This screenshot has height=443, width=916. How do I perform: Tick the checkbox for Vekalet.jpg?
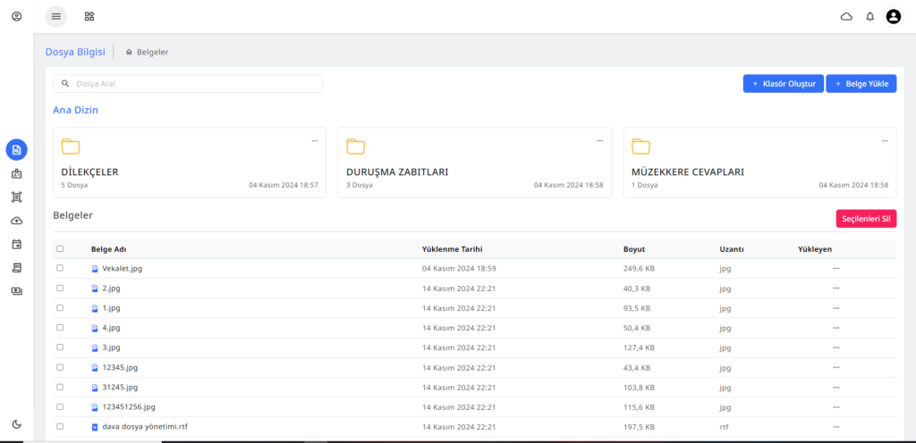point(60,268)
